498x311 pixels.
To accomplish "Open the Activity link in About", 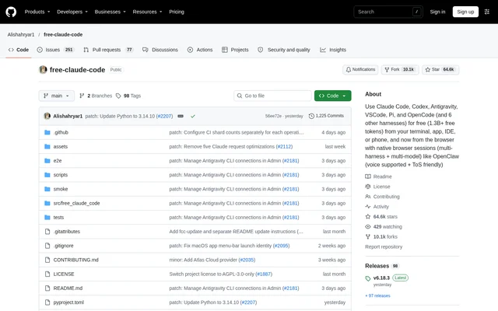I will tap(377, 207).
